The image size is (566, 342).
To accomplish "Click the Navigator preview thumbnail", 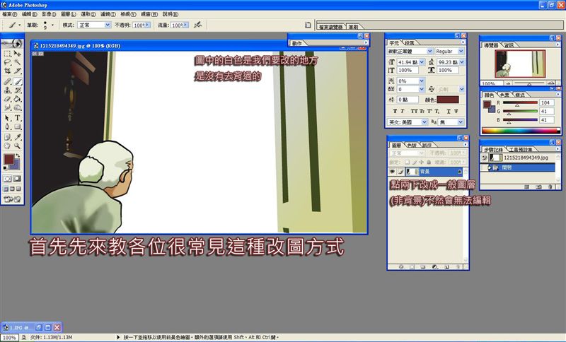I will (520, 64).
